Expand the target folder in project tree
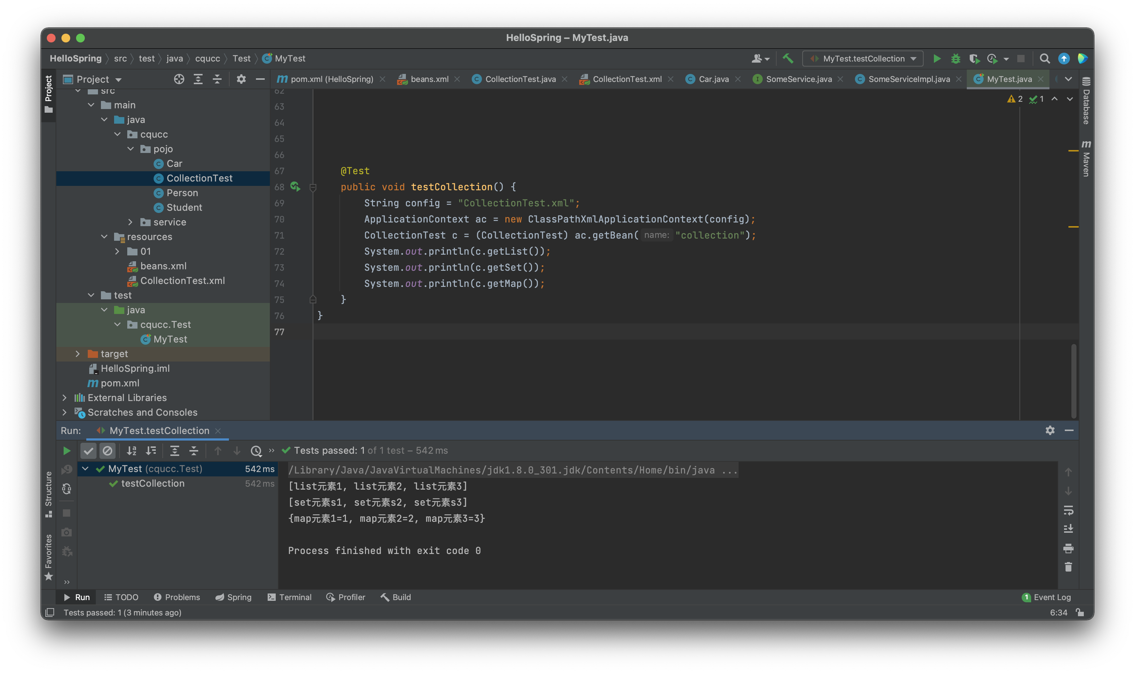Image resolution: width=1135 pixels, height=674 pixels. tap(78, 354)
